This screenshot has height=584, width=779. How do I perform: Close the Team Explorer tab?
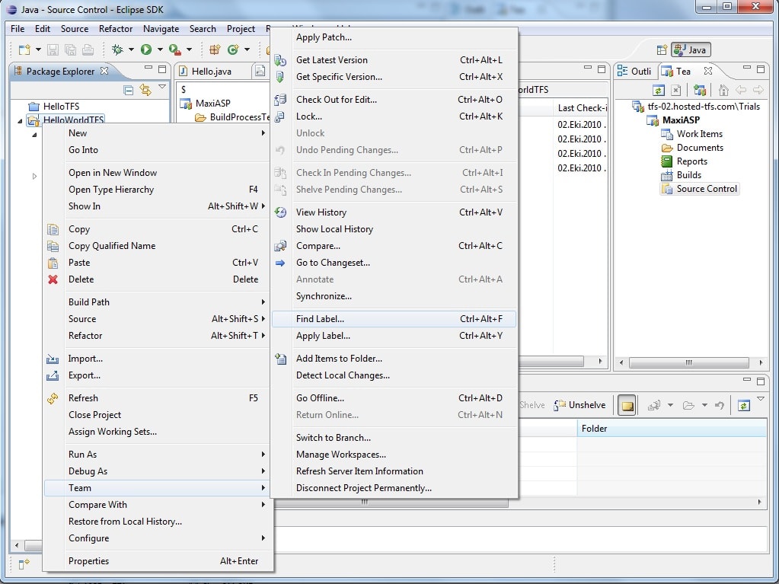click(708, 71)
